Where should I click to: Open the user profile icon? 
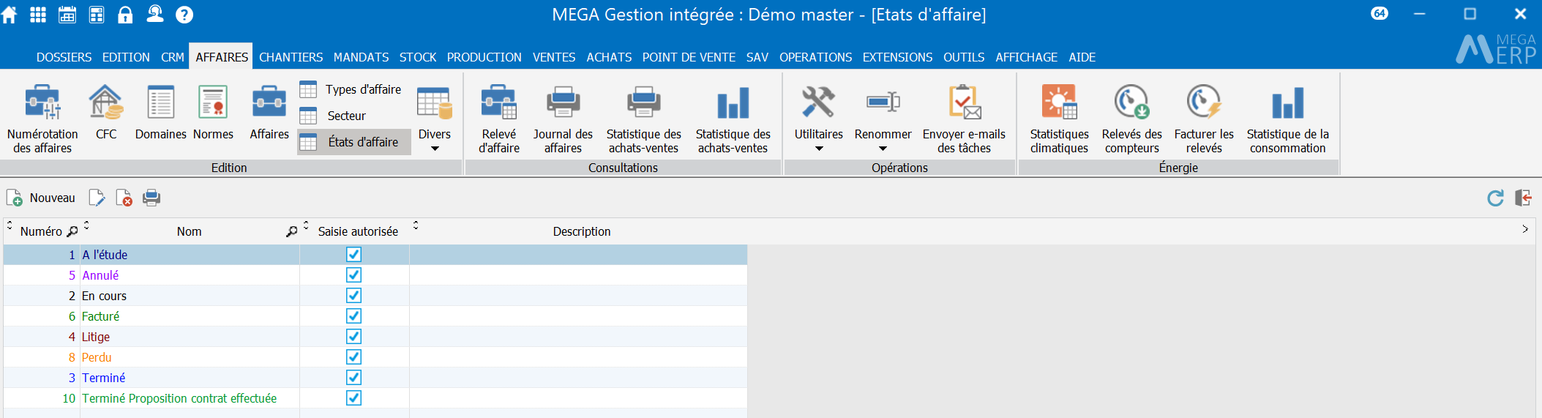click(x=155, y=14)
